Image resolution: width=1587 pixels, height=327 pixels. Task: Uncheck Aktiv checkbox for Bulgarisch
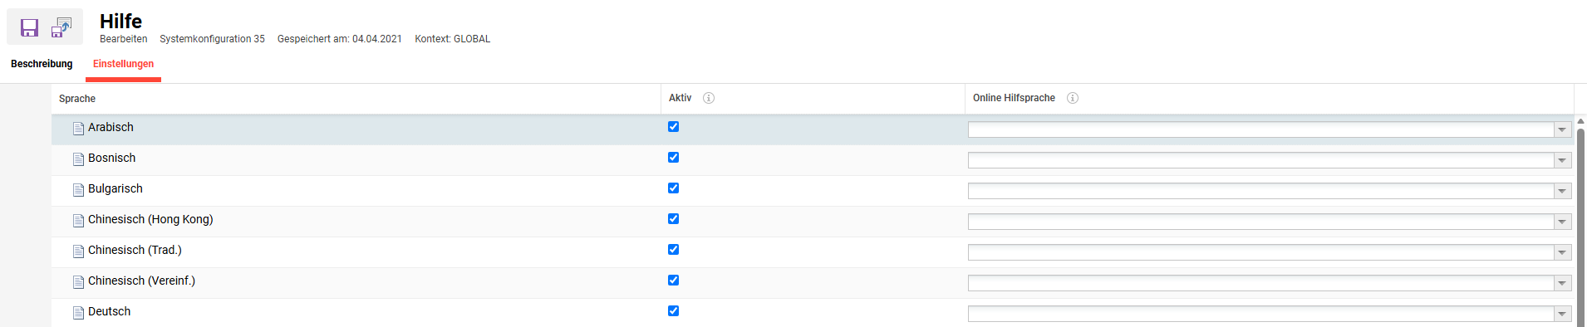[x=673, y=188]
